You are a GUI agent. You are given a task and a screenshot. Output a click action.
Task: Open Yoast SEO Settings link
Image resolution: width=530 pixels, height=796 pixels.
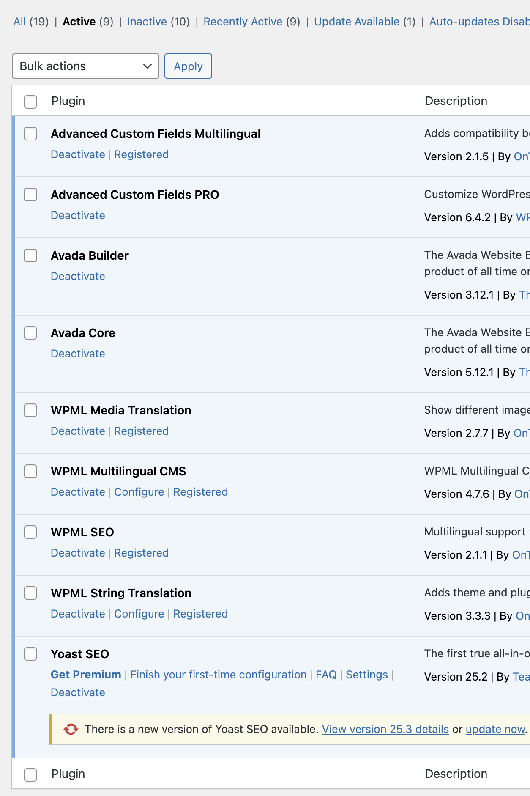click(367, 675)
